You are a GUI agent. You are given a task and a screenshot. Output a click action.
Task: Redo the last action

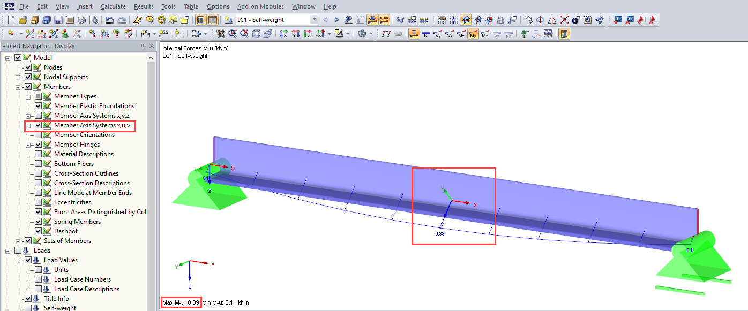(x=121, y=20)
